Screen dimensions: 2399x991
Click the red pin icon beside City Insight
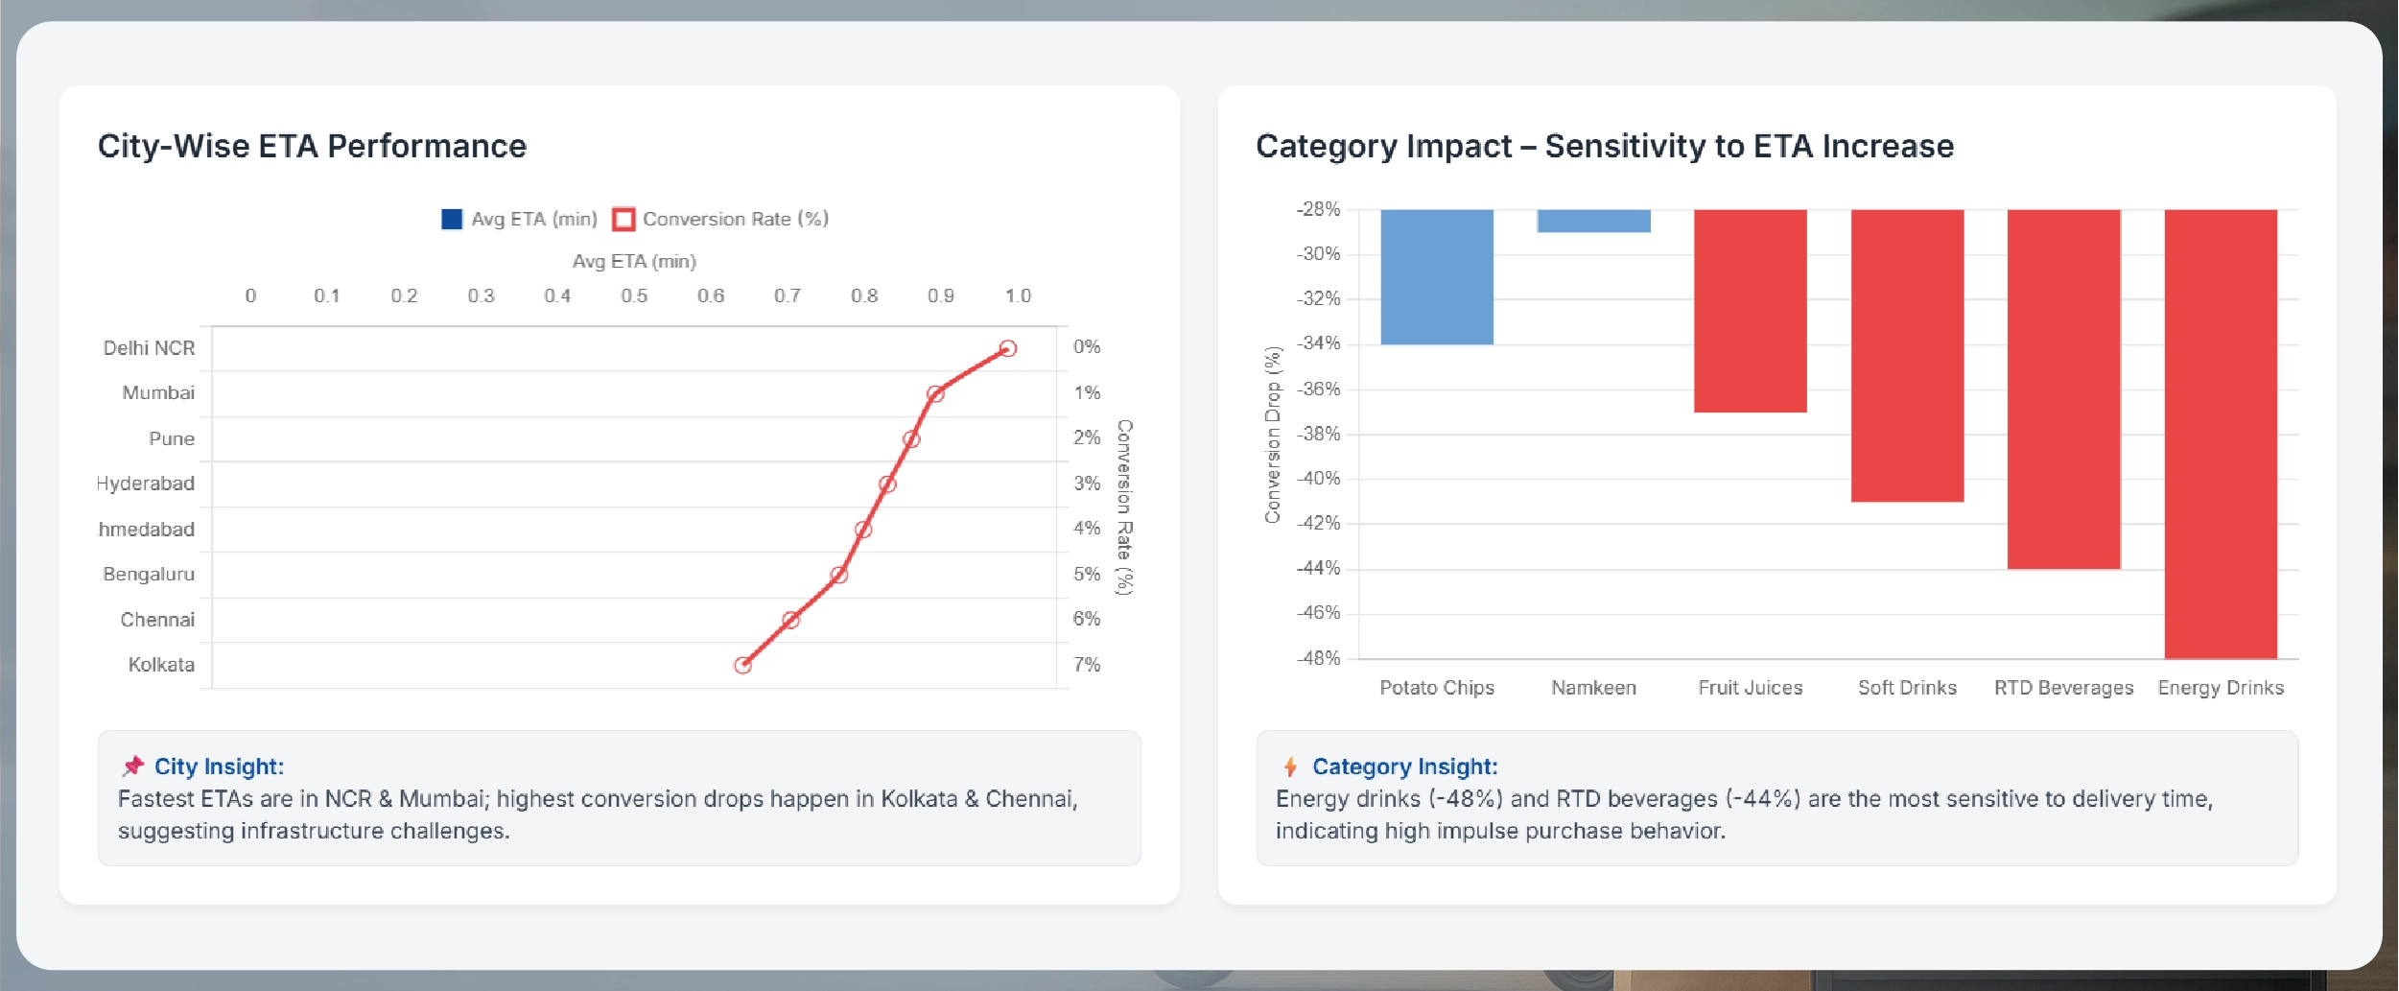(x=132, y=766)
